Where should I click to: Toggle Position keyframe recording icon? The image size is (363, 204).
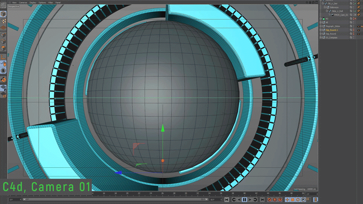287,199
